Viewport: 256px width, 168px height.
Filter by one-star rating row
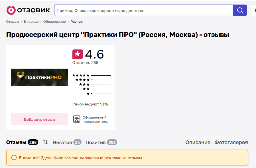click(x=99, y=94)
